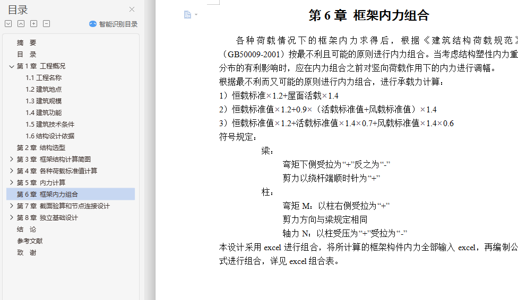
Task: Click the 柱： label in the document
Action: (x=267, y=192)
